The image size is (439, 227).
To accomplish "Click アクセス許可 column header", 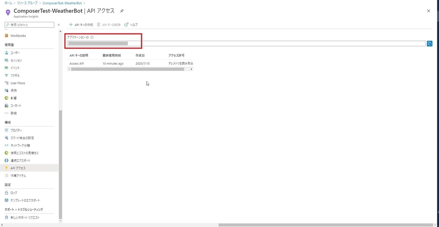I will 176,56.
